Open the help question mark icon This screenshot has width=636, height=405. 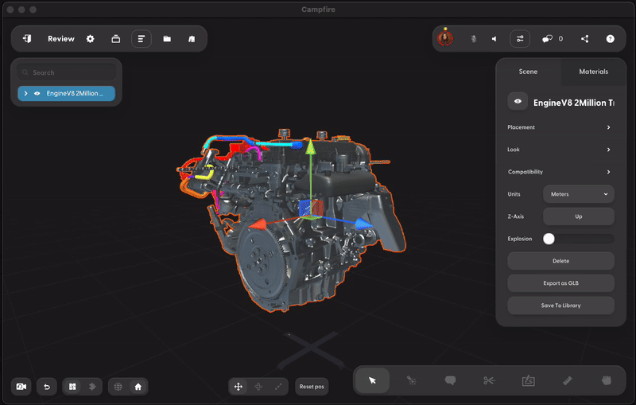click(x=610, y=39)
